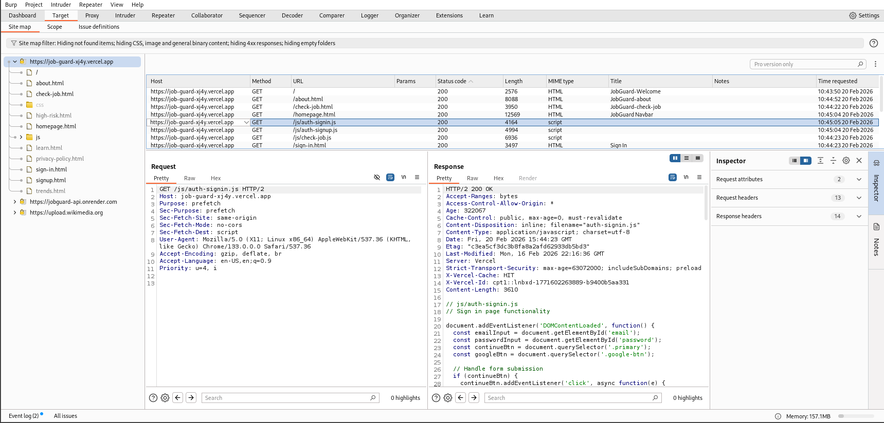Dock Inspector to the left layout
The width and height of the screenshot is (884, 423).
pyautogui.click(x=795, y=161)
